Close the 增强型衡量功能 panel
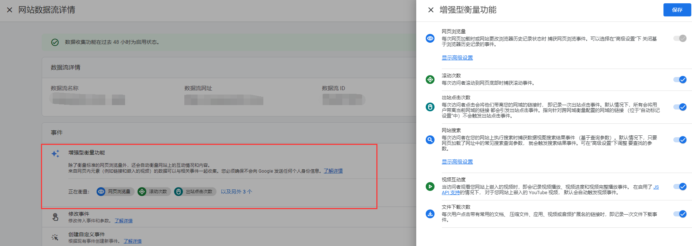Image resolution: width=692 pixels, height=246 pixels. 431,10
